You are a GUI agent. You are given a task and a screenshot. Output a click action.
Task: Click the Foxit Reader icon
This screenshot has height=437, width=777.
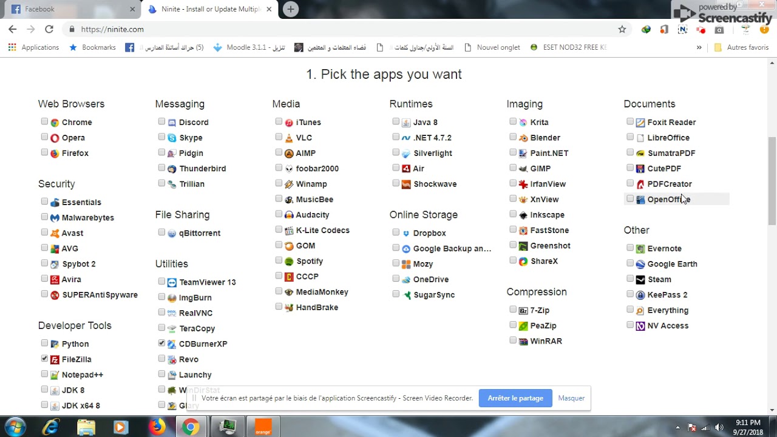coord(640,123)
